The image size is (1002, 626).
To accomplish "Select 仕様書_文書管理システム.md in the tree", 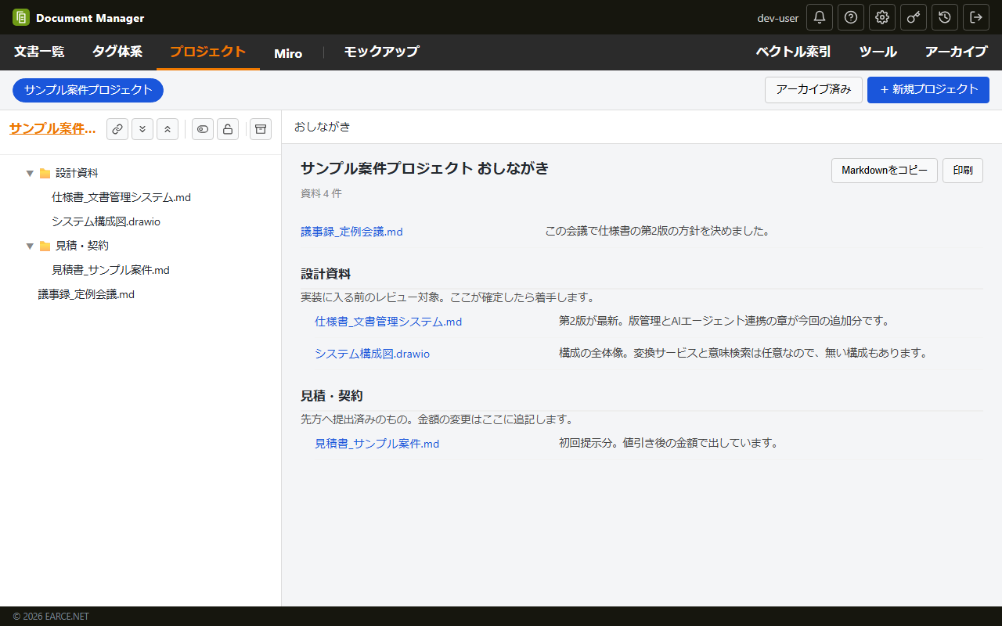I will [121, 197].
